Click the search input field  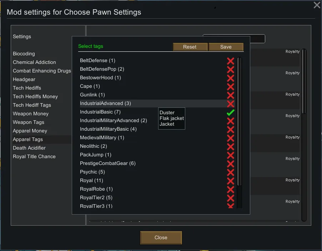pyautogui.click(x=234, y=39)
